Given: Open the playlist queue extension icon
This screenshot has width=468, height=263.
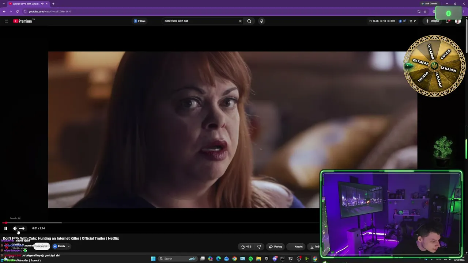Looking at the screenshot, I should coord(405,21).
